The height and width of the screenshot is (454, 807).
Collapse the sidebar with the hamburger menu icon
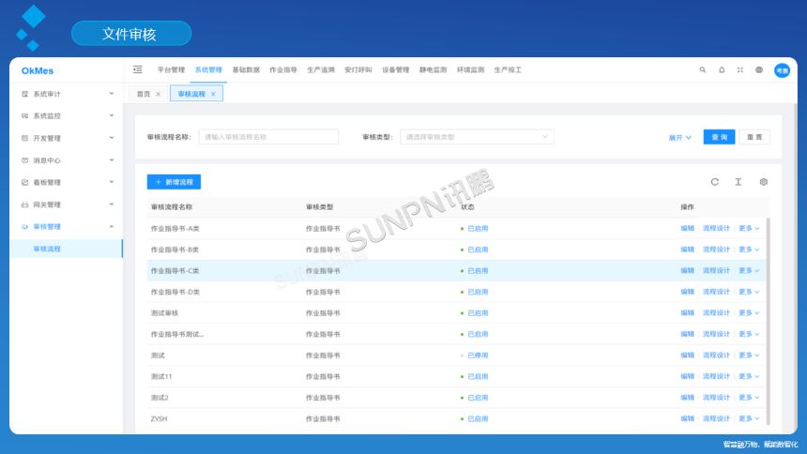click(137, 69)
